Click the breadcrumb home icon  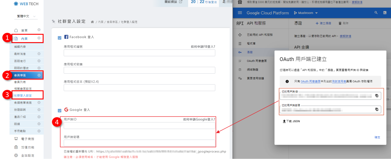92,22
